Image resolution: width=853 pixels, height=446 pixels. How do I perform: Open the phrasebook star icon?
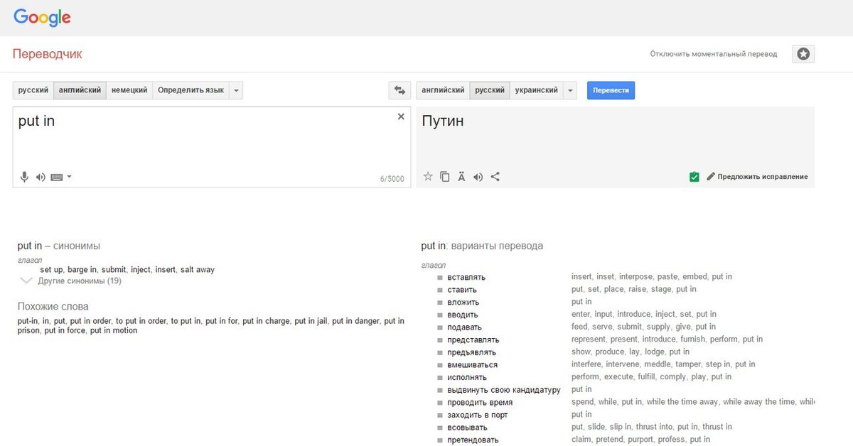[x=803, y=54]
